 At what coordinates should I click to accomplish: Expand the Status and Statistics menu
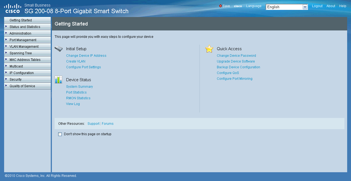click(x=6, y=27)
